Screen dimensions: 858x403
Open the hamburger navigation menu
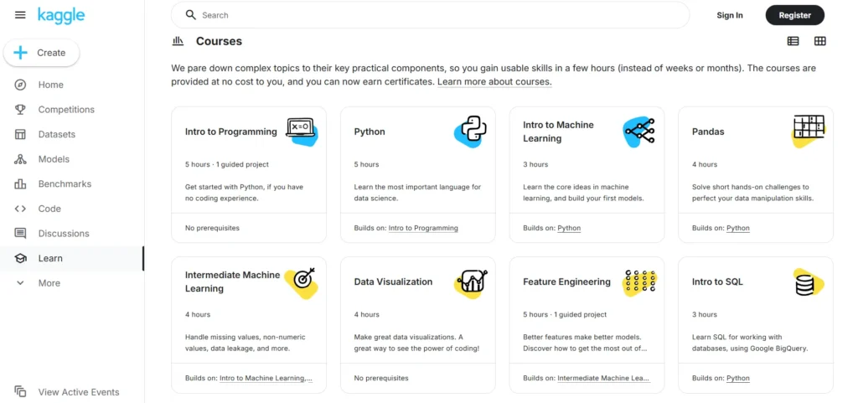point(20,15)
